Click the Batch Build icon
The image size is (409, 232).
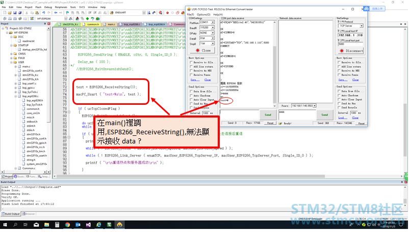point(20,19)
